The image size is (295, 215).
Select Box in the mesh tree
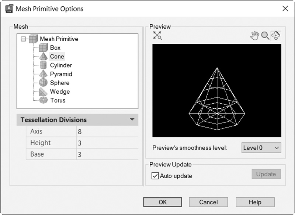point(55,48)
